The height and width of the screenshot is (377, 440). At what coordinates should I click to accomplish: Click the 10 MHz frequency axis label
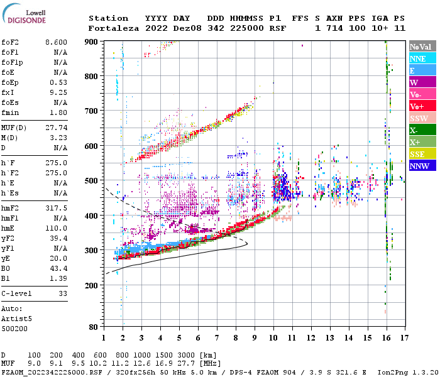(x=273, y=338)
